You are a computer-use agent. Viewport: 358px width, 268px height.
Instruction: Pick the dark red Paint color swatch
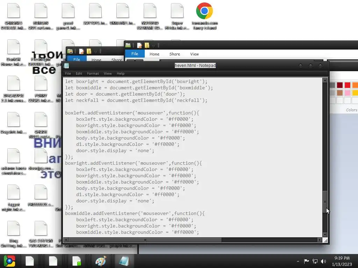(x=340, y=85)
